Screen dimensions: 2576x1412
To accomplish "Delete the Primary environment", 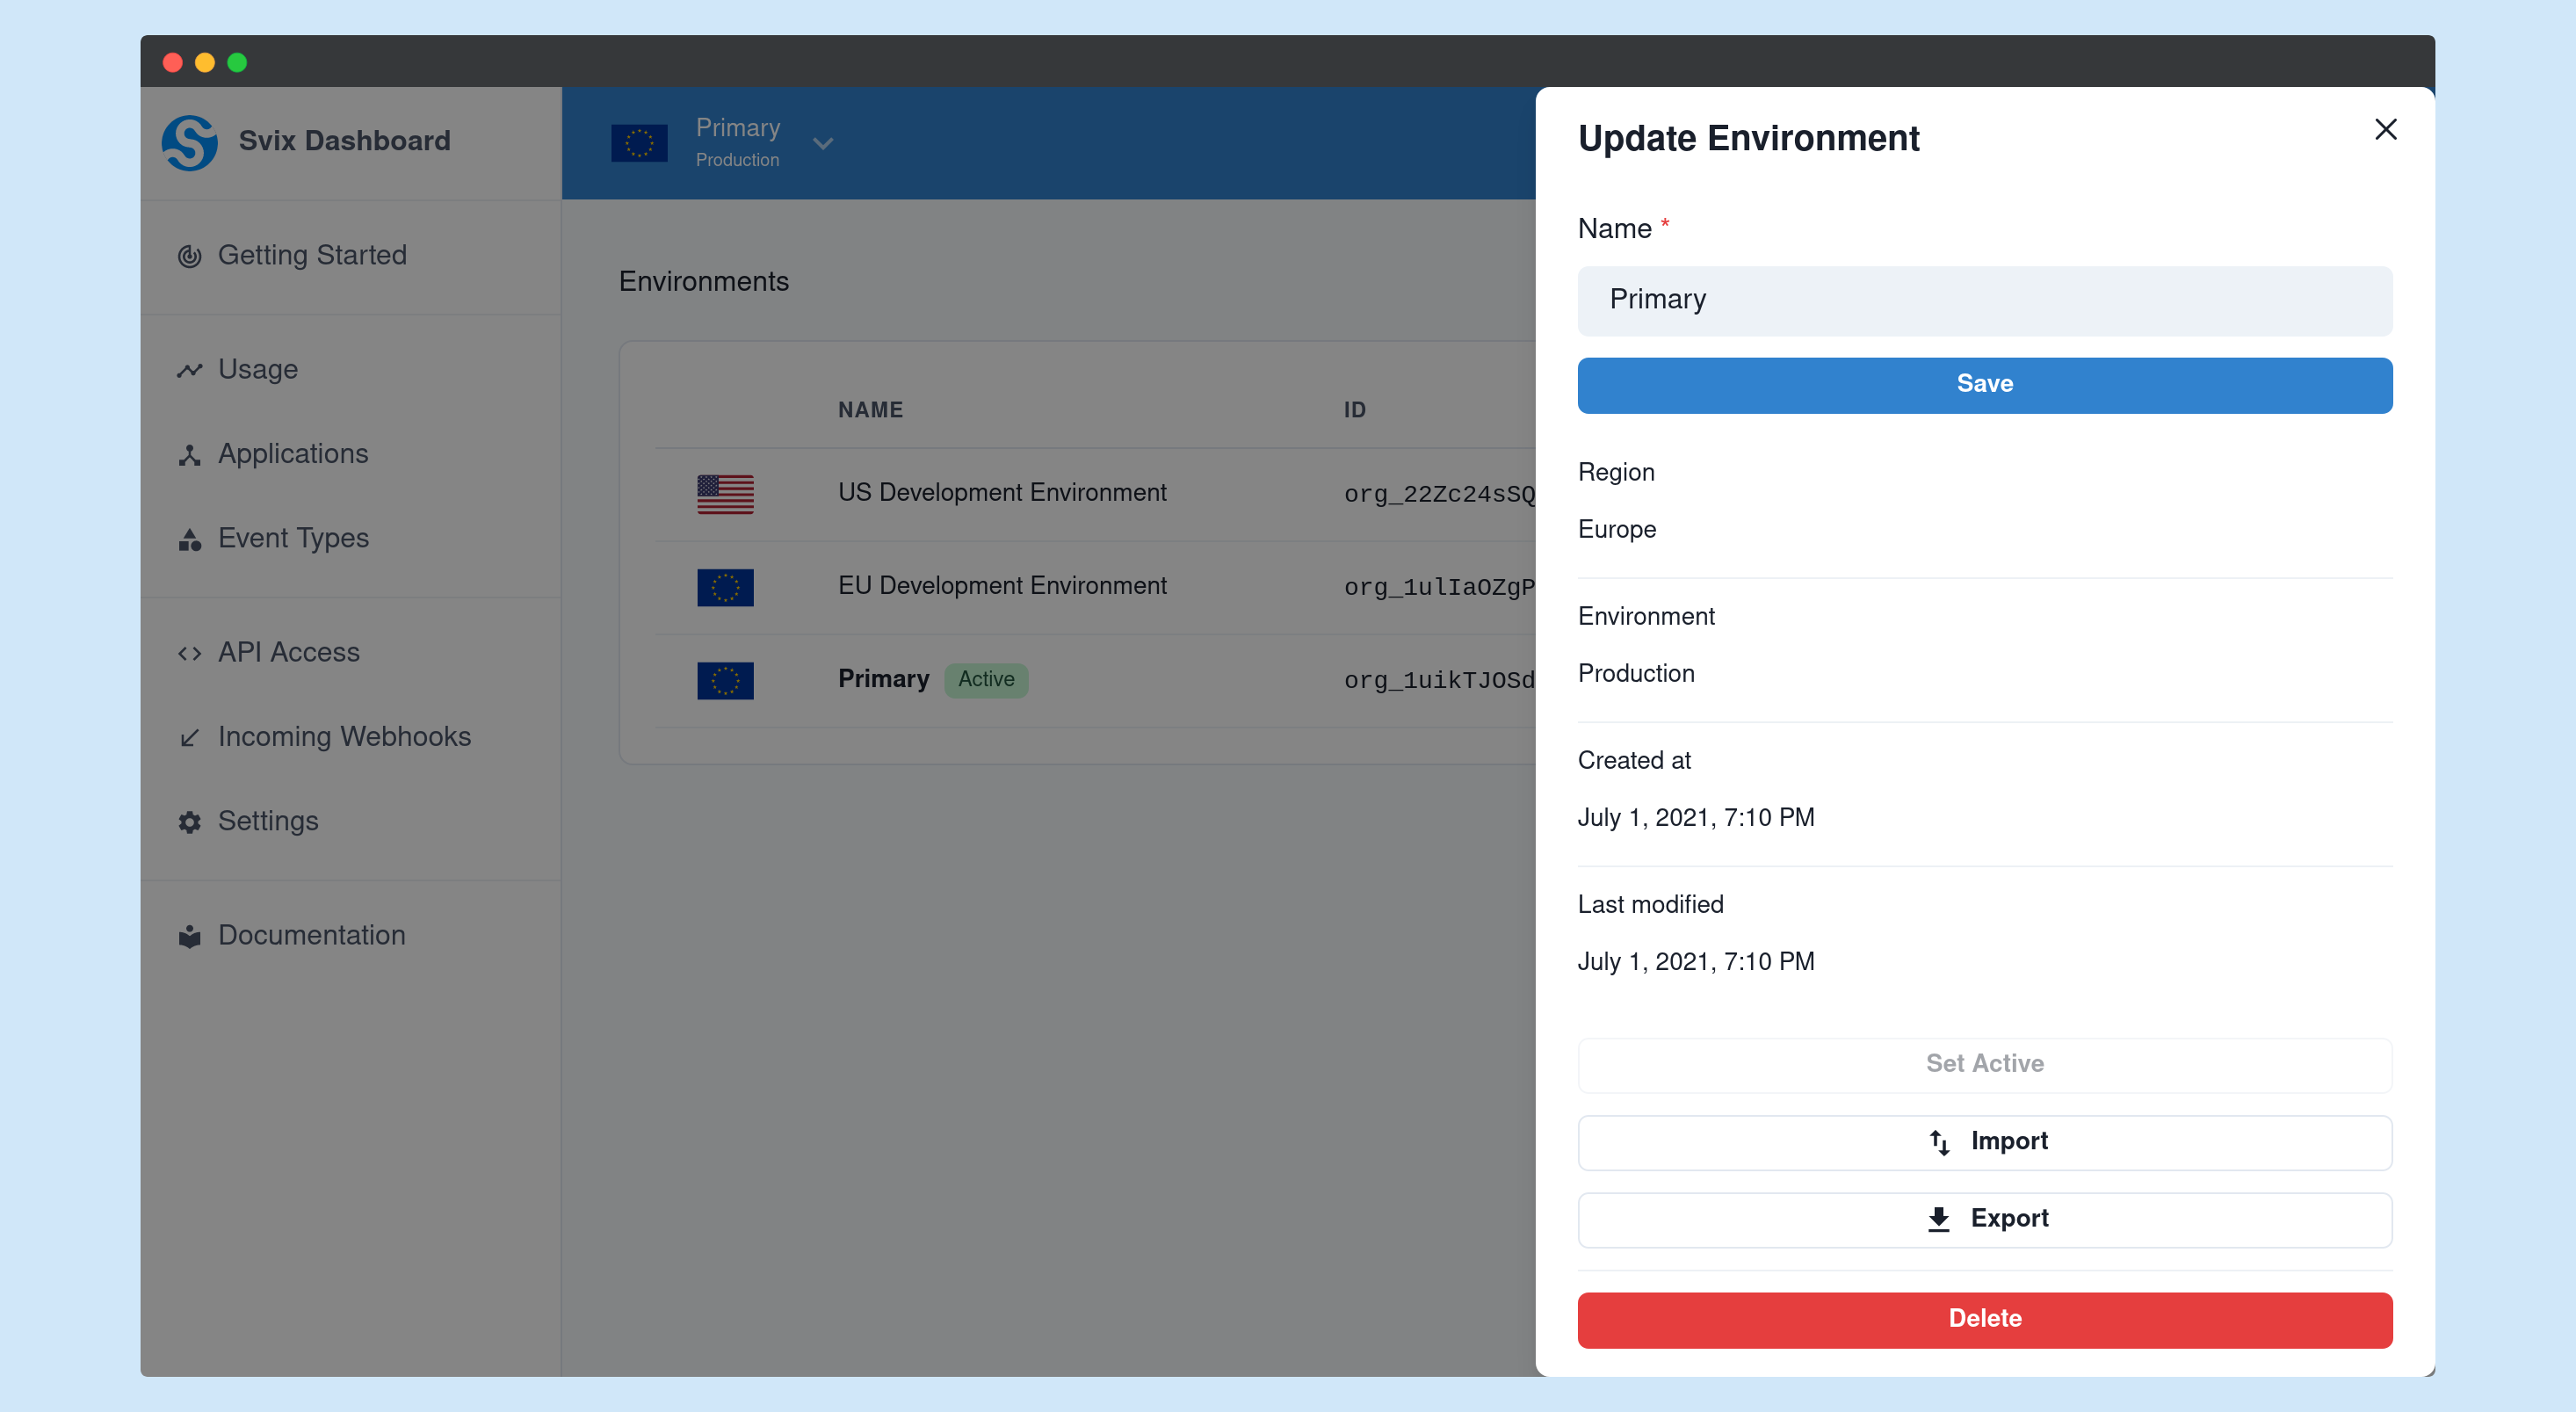I will pyautogui.click(x=1984, y=1319).
